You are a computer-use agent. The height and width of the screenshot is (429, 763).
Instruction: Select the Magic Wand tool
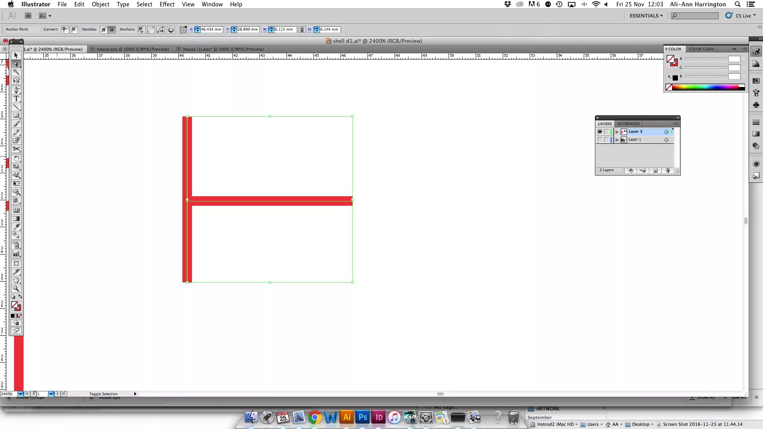coord(16,72)
